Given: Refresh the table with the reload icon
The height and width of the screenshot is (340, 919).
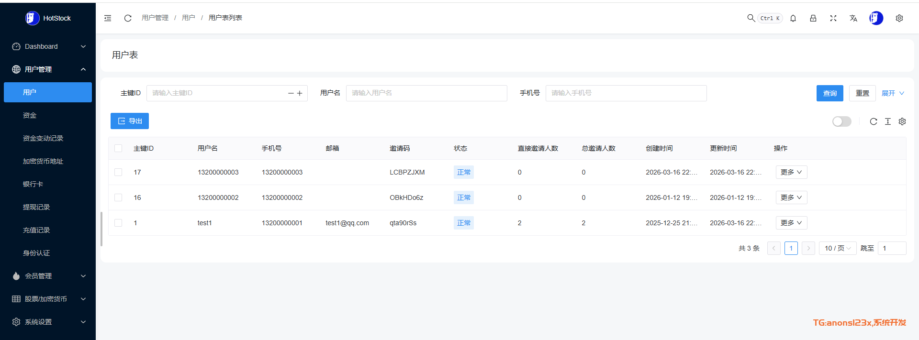Looking at the screenshot, I should click(874, 121).
